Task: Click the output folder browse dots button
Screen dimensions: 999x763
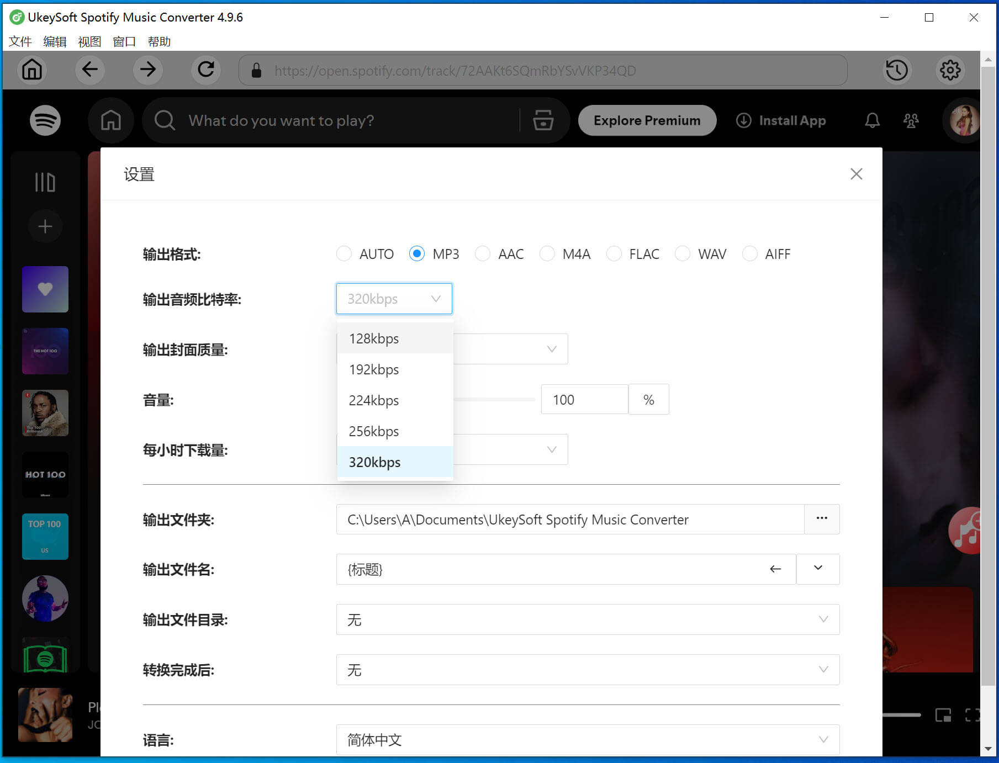Action: [x=822, y=519]
